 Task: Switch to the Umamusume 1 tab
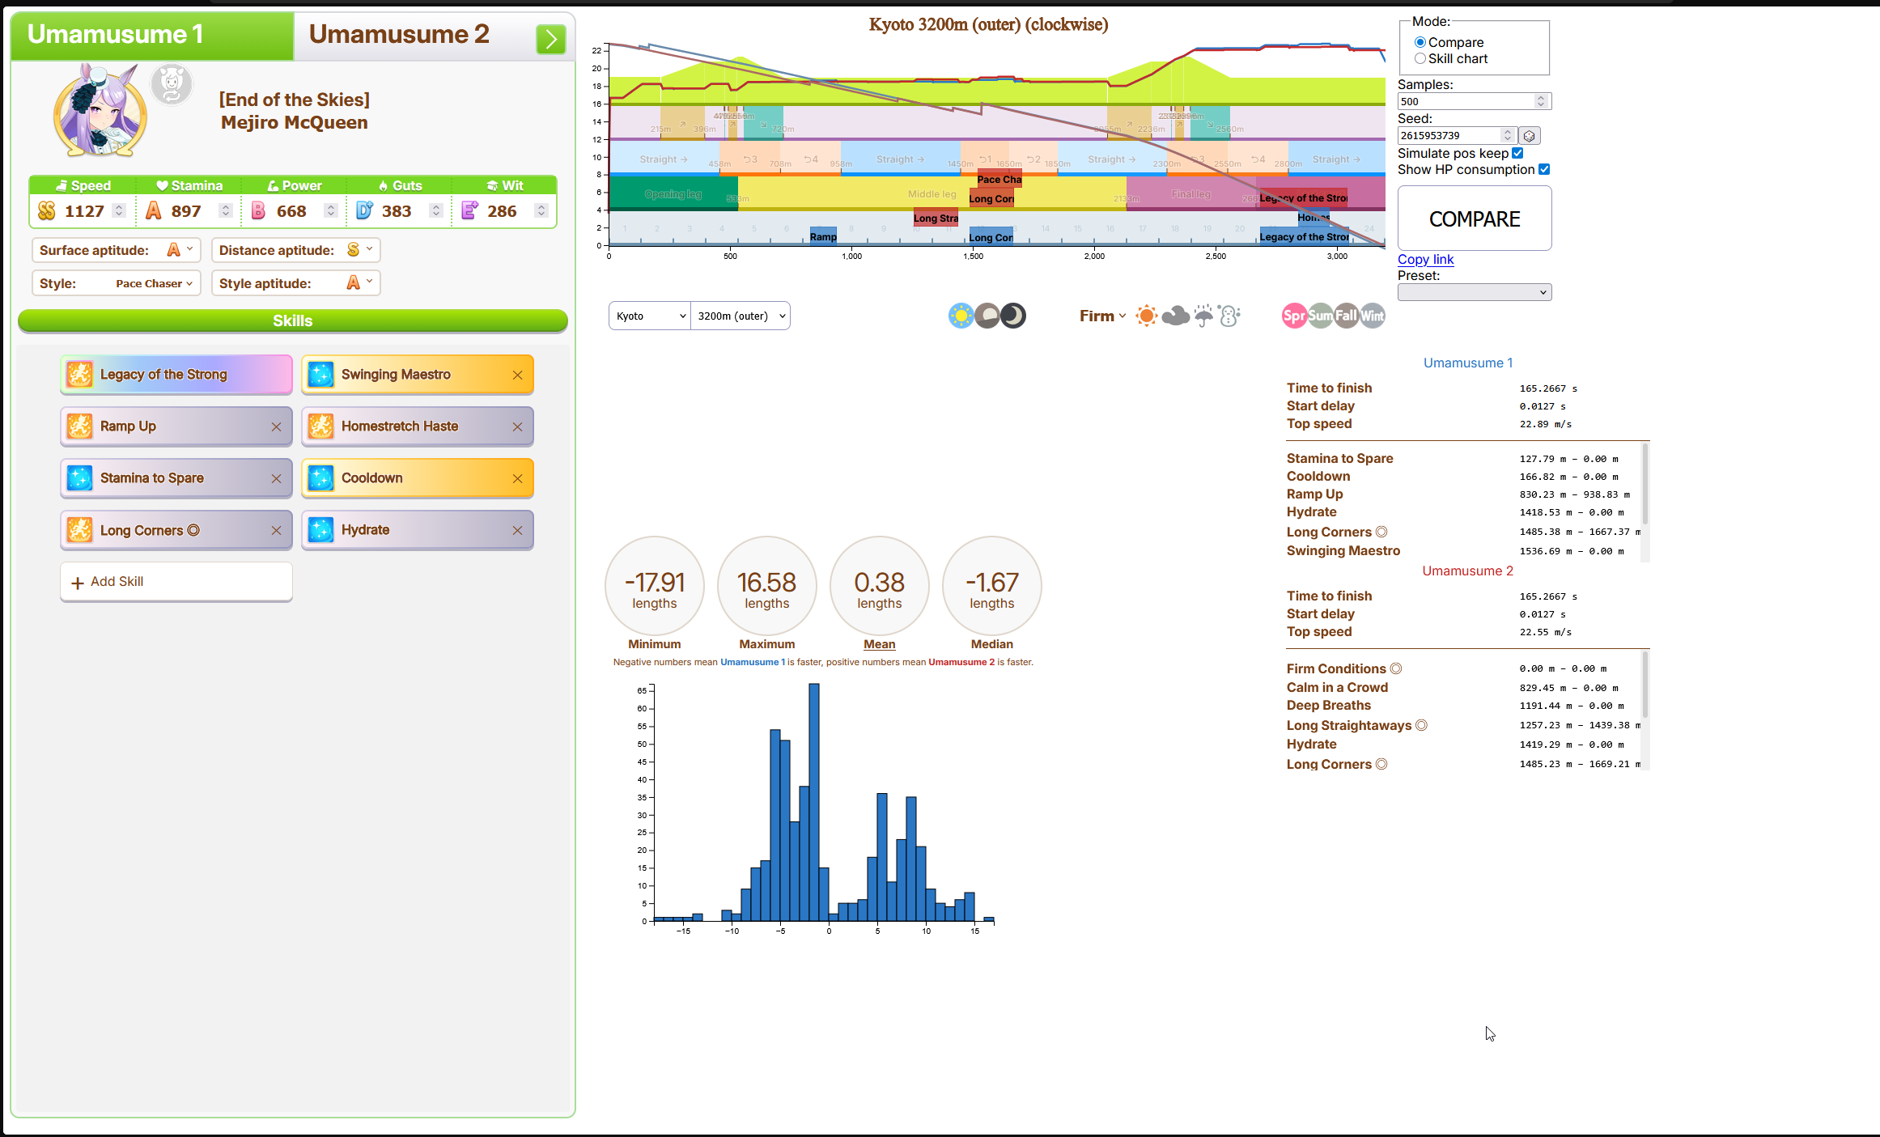click(x=116, y=35)
